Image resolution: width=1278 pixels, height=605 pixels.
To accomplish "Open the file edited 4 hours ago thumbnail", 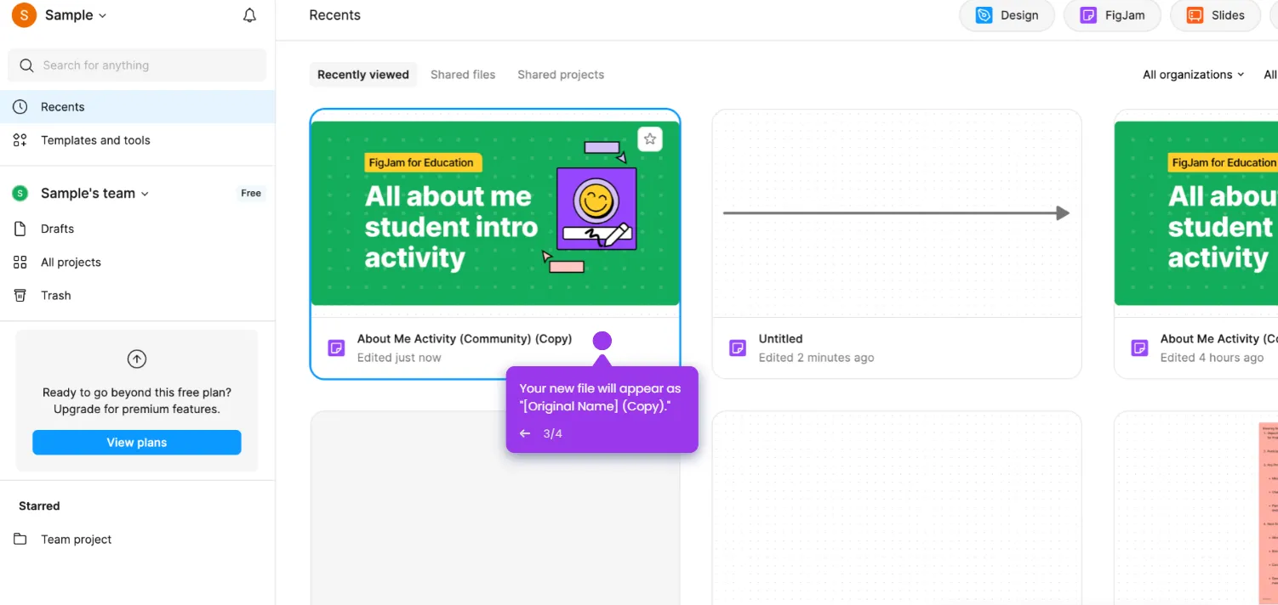I will [x=1196, y=212].
